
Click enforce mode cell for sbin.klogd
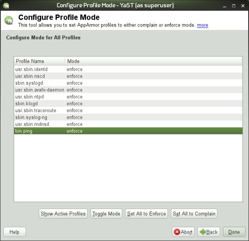click(74, 103)
